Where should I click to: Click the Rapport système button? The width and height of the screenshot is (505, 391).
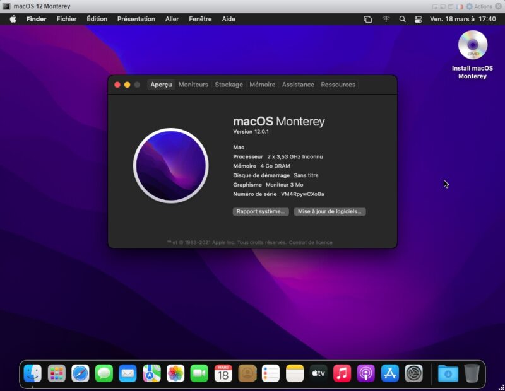pyautogui.click(x=261, y=212)
